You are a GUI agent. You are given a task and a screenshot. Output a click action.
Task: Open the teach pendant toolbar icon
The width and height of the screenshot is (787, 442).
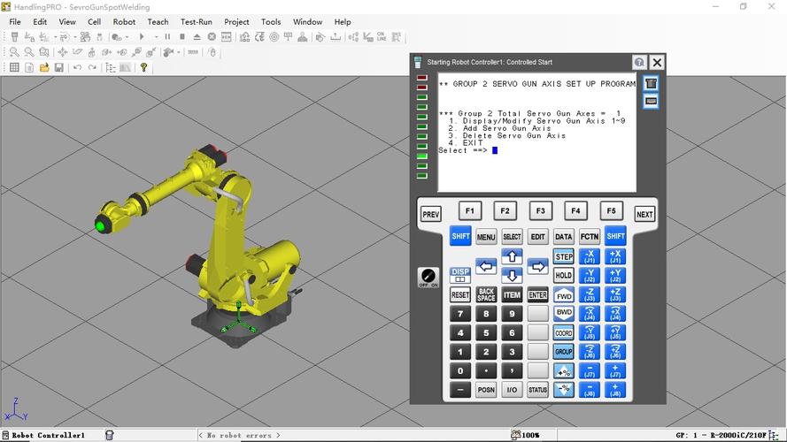14,37
